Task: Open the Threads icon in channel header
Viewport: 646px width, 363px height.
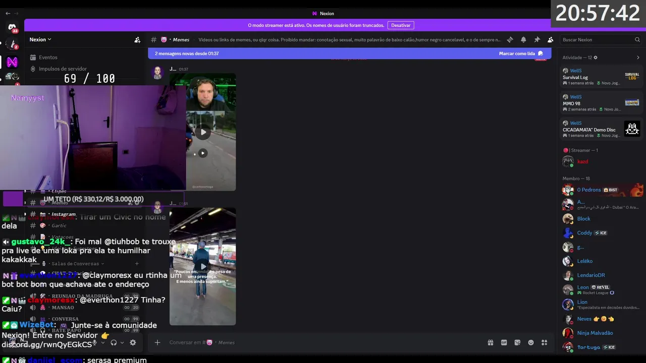Action: point(510,40)
